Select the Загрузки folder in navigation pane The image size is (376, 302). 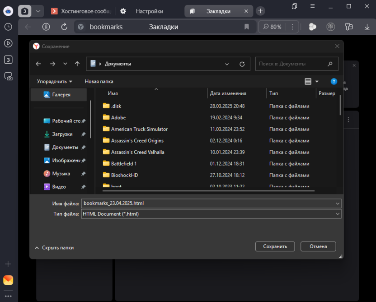click(62, 134)
